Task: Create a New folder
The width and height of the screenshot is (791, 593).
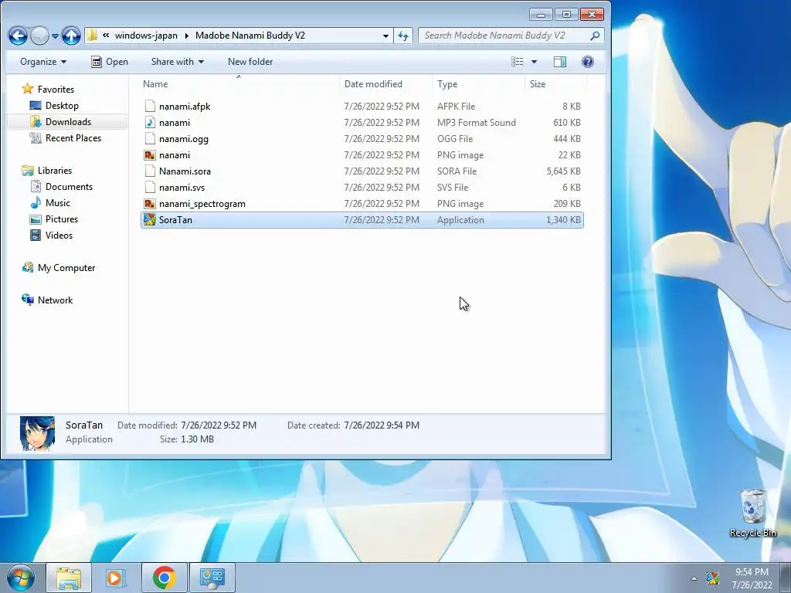Action: (x=250, y=62)
